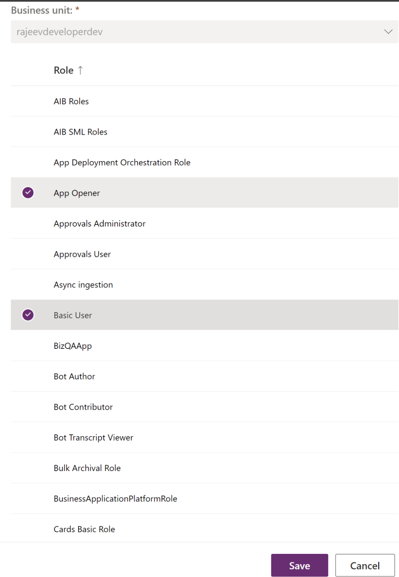The height and width of the screenshot is (577, 399).
Task: Save the selected security roles
Action: click(x=299, y=565)
